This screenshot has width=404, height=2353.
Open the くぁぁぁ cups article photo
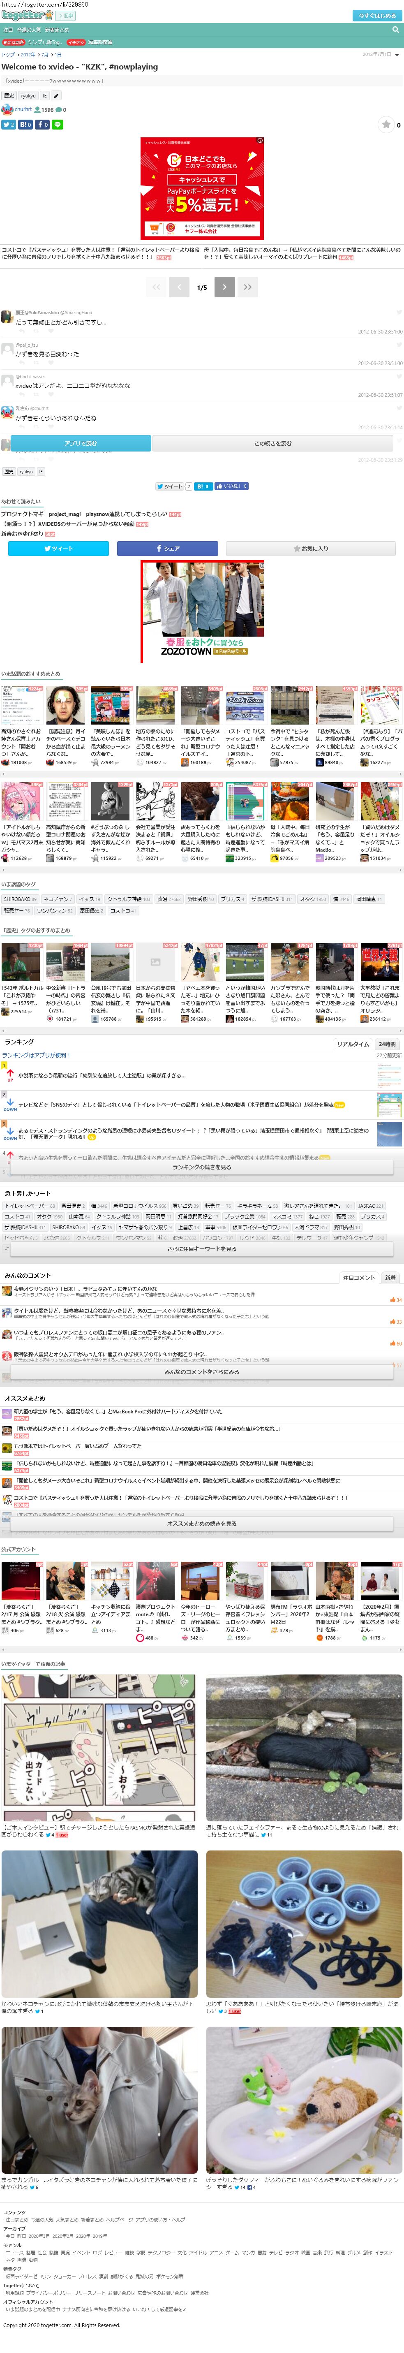(304, 1923)
